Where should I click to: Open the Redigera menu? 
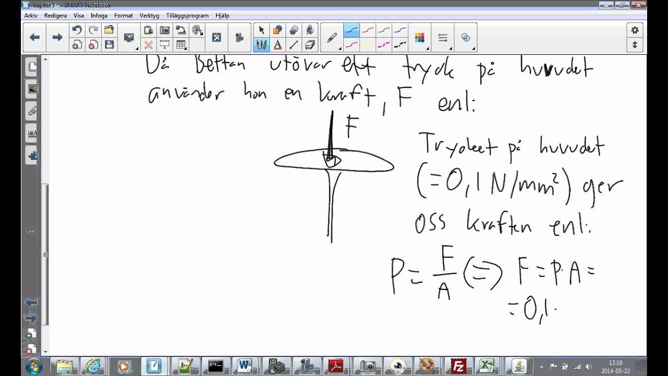tap(55, 16)
